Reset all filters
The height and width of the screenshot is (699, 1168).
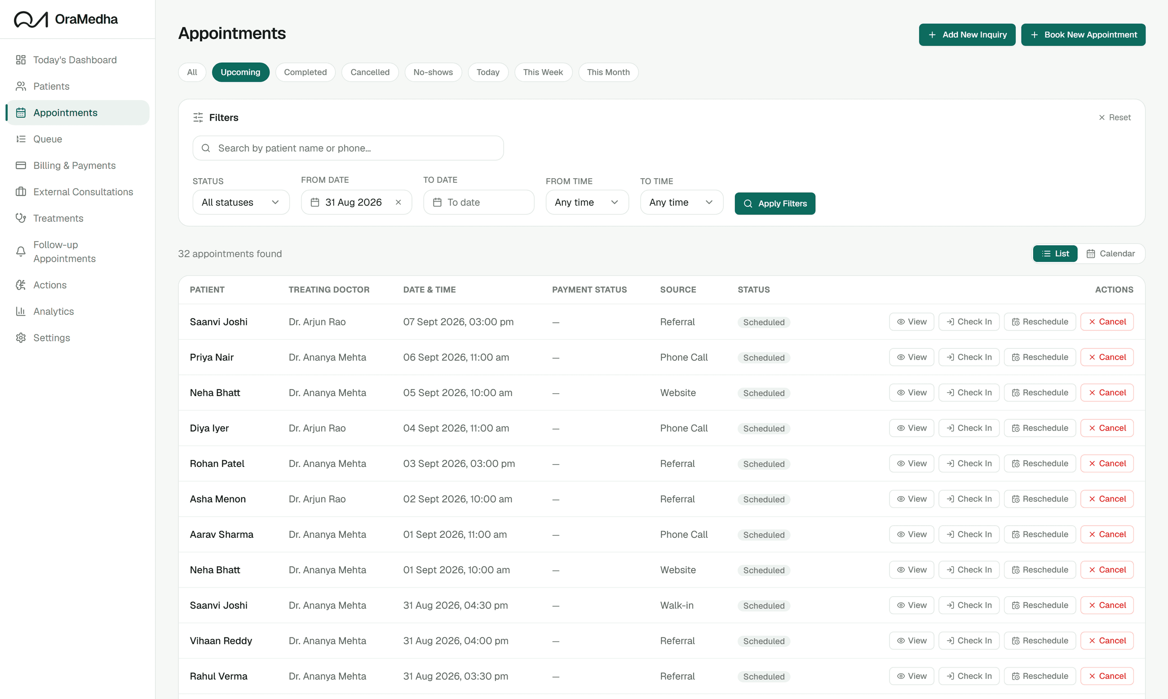tap(1115, 117)
